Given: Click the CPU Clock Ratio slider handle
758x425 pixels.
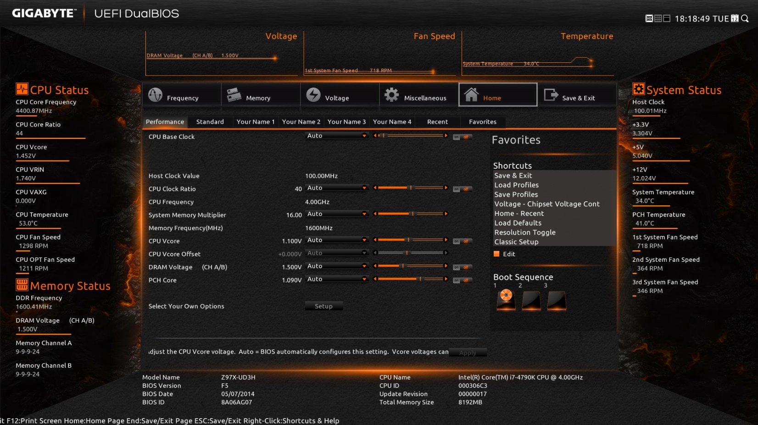Looking at the screenshot, I should pos(411,188).
